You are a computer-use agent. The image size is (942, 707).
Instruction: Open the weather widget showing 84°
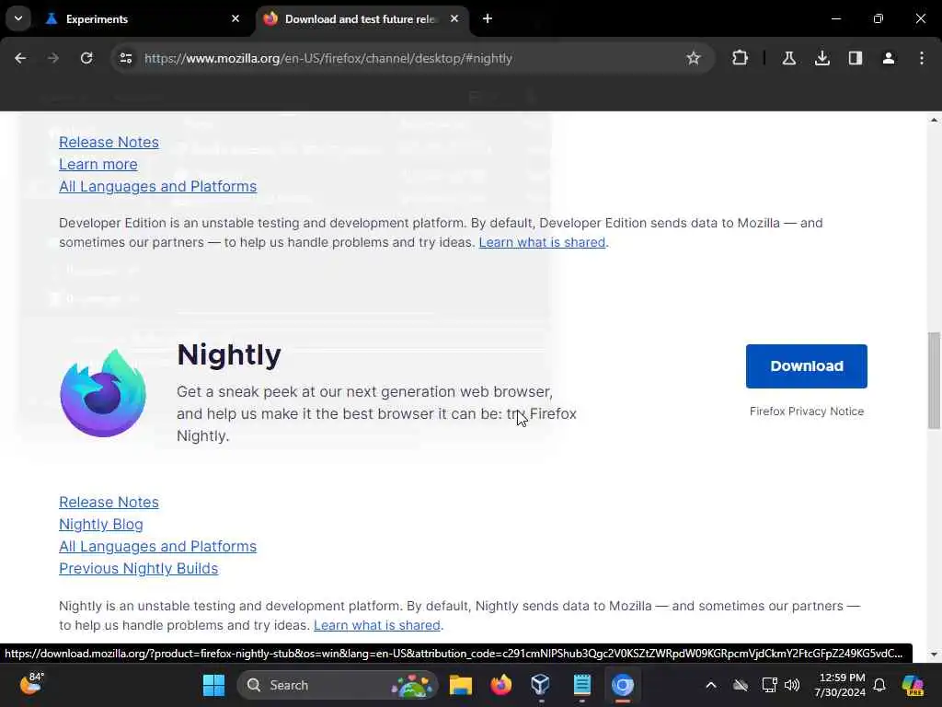[31, 684]
